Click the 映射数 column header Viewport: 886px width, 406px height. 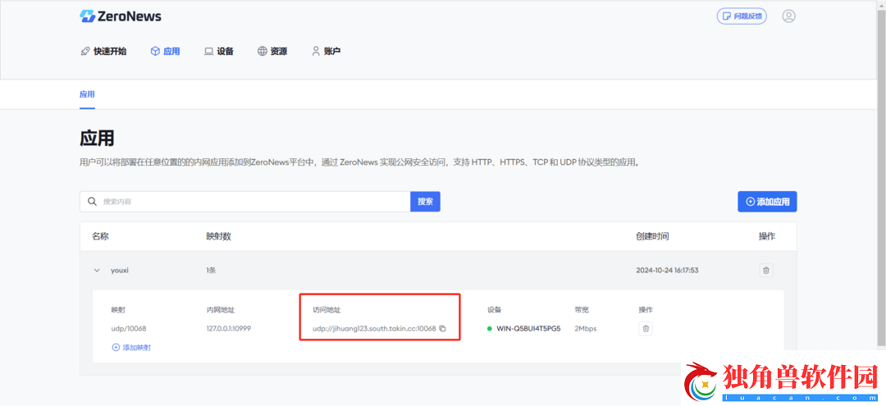click(219, 236)
